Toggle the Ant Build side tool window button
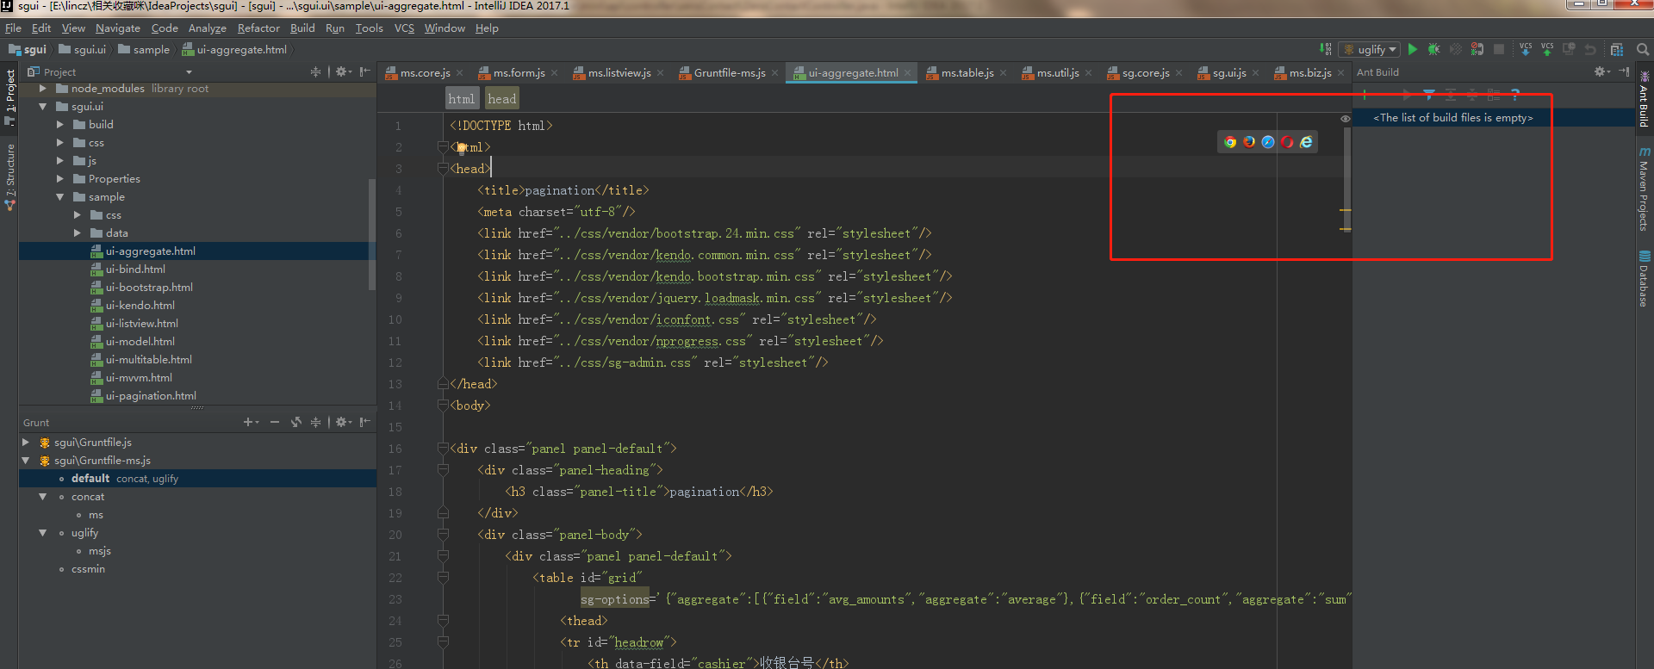 coord(1644,98)
